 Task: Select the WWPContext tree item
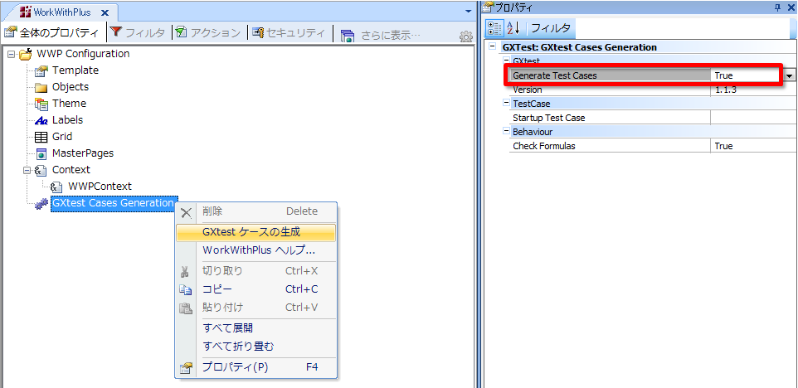(100, 187)
